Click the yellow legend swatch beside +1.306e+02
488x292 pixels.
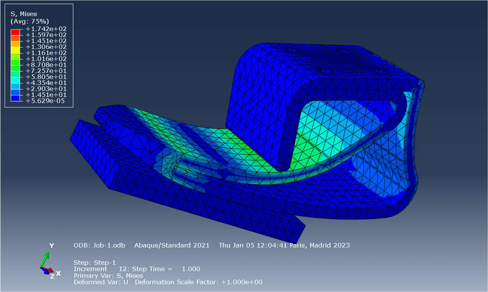pos(15,50)
